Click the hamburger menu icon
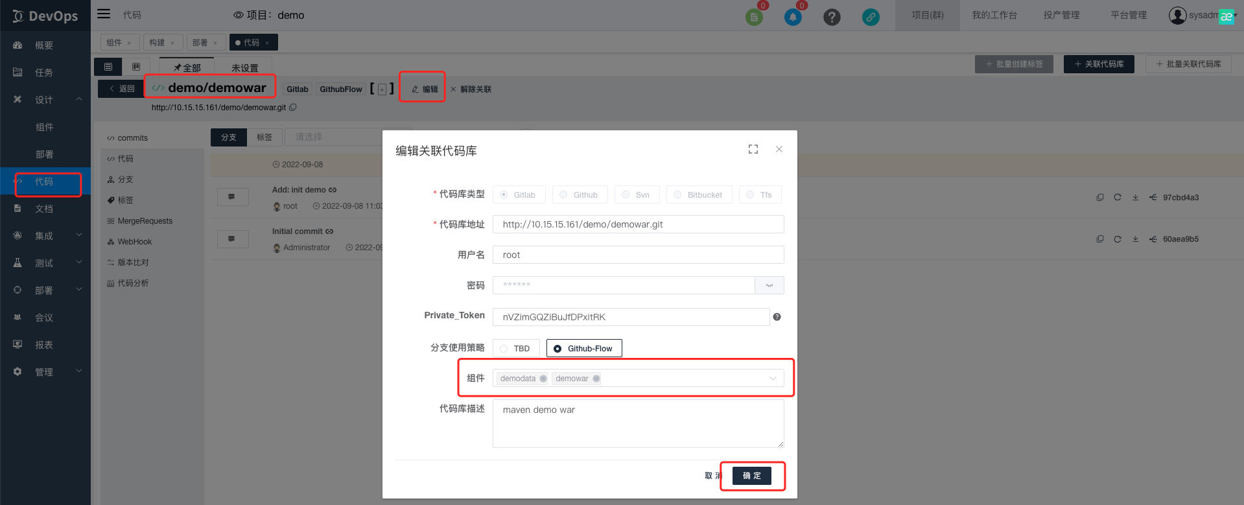The image size is (1244, 505). click(104, 14)
